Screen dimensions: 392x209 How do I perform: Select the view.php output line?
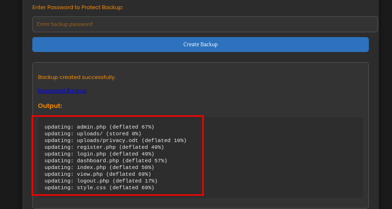point(97,174)
